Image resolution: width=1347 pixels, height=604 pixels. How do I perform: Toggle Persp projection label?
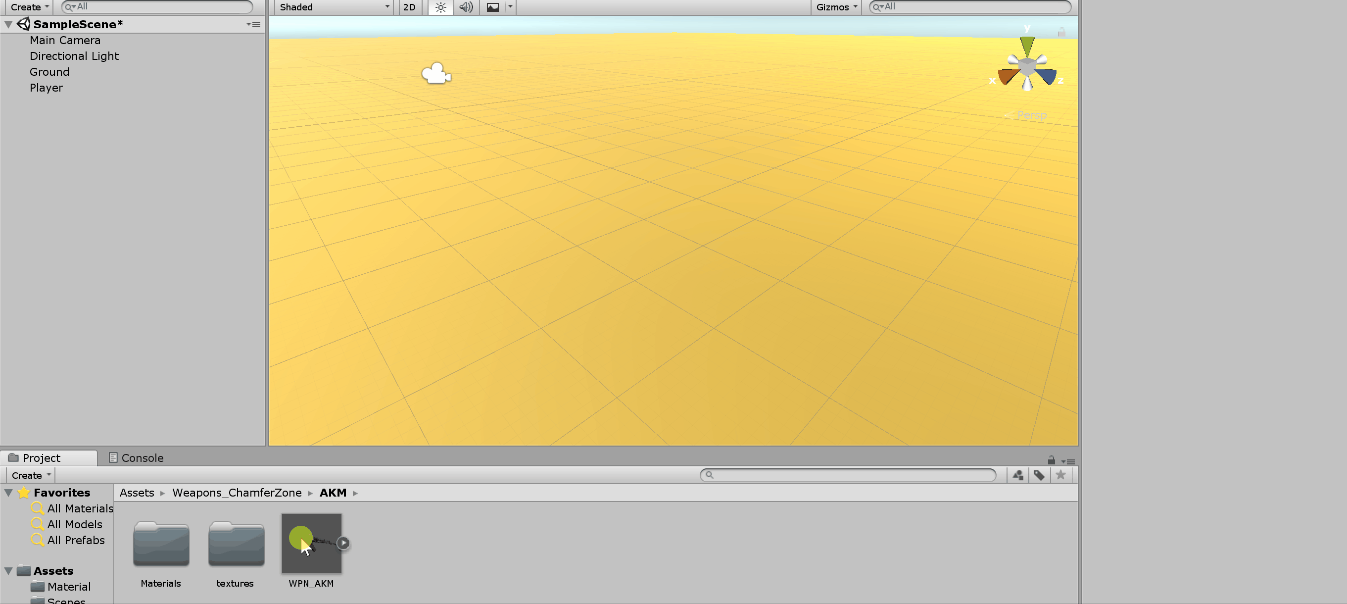point(1031,115)
